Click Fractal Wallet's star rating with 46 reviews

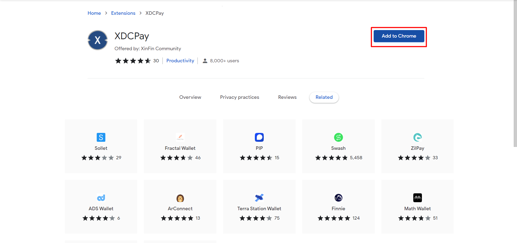176,158
